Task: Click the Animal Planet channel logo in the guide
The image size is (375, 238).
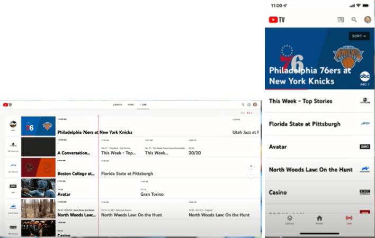Action: click(x=13, y=206)
